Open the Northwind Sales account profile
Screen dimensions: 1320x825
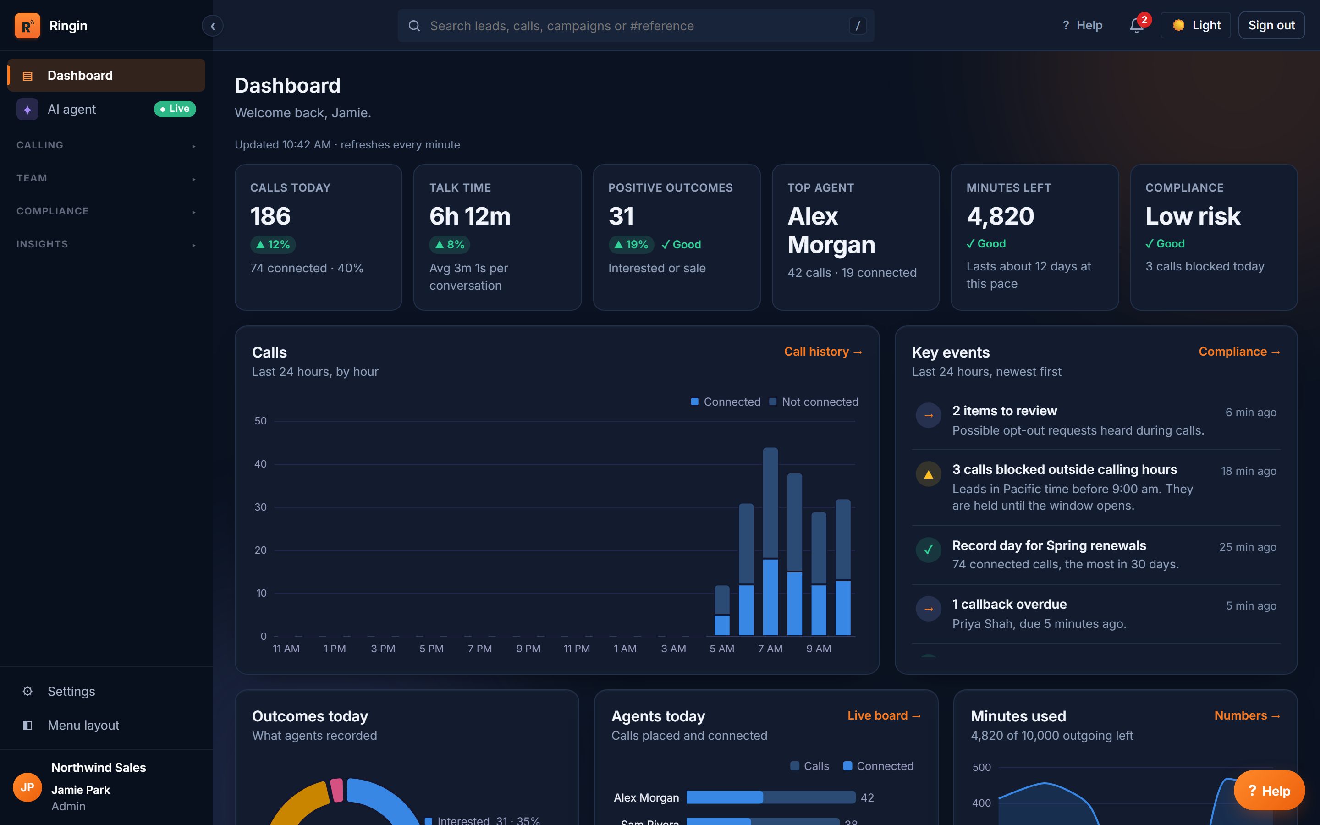[106, 787]
